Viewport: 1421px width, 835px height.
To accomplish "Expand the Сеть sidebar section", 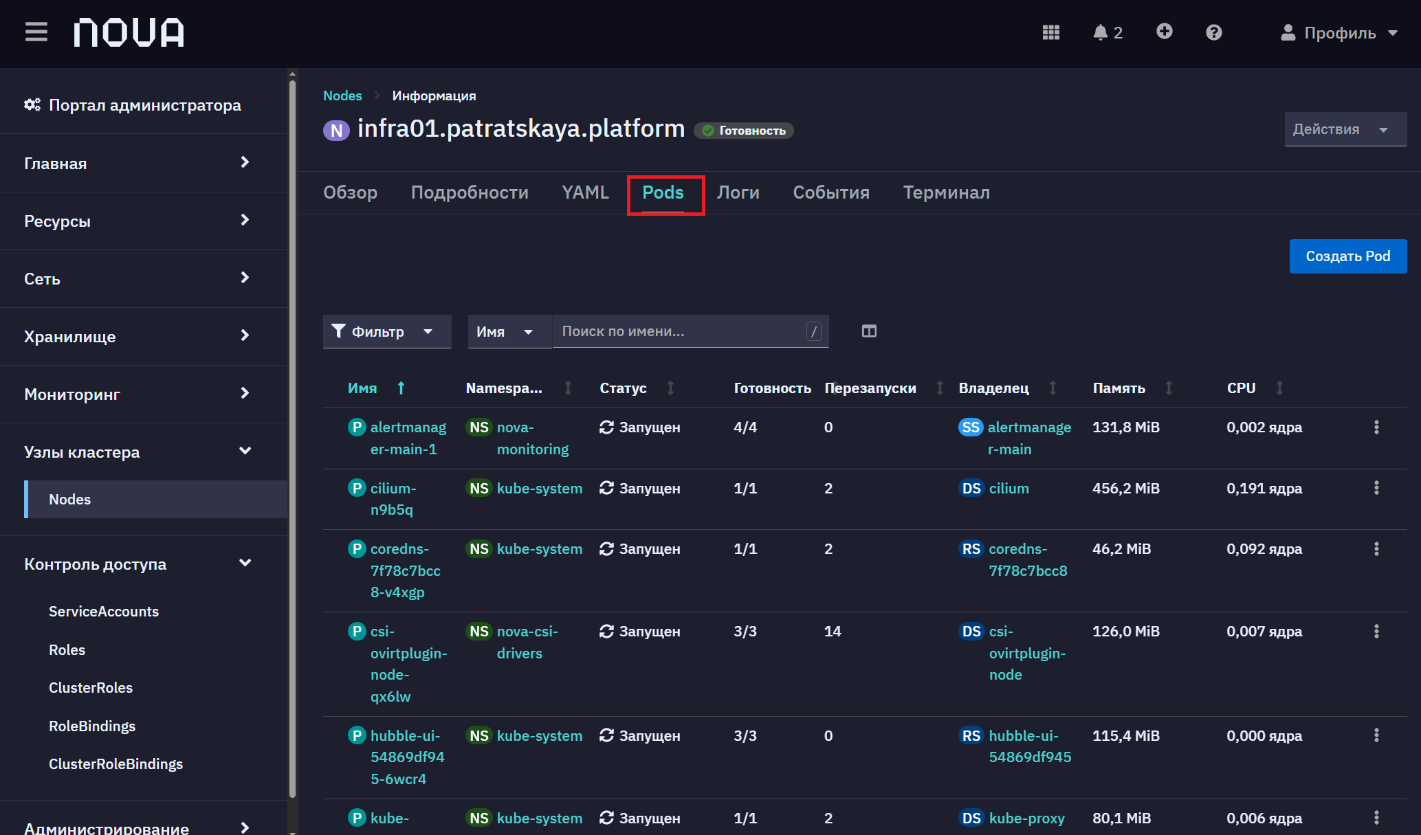I will (137, 278).
